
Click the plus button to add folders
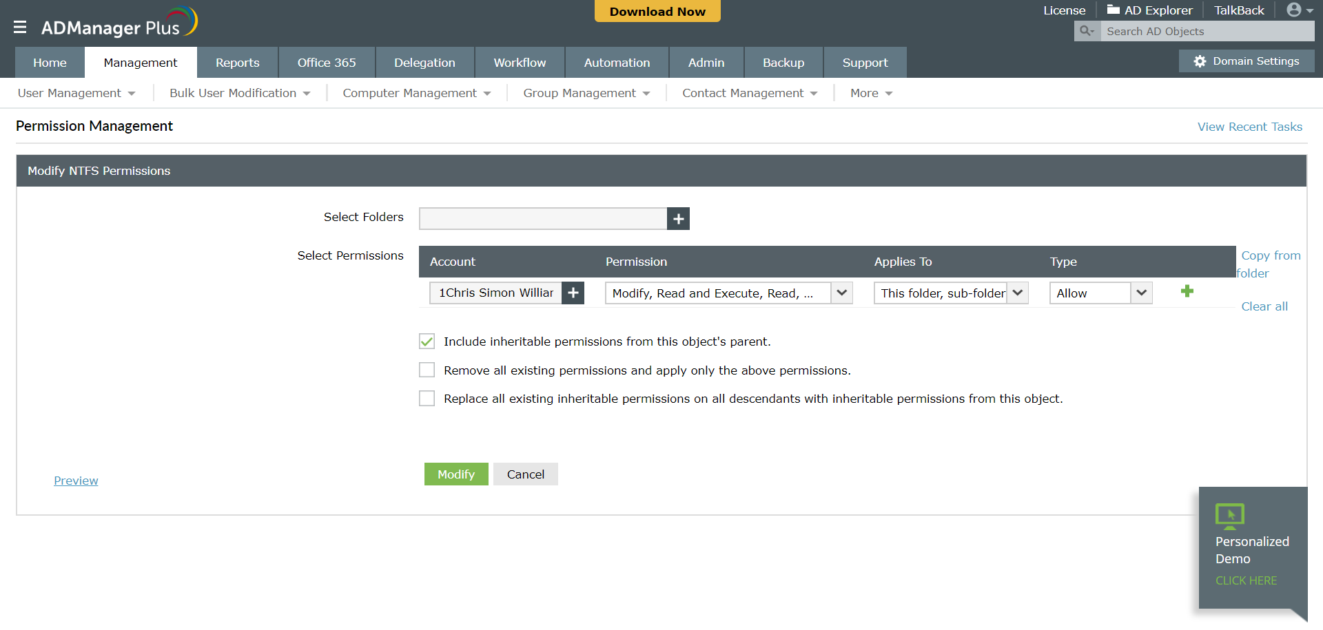click(678, 219)
